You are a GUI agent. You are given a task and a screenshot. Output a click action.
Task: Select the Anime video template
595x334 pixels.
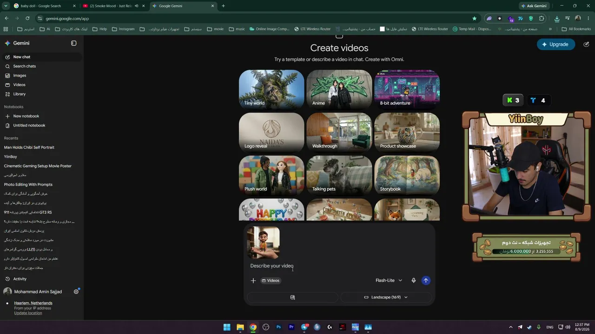(339, 90)
